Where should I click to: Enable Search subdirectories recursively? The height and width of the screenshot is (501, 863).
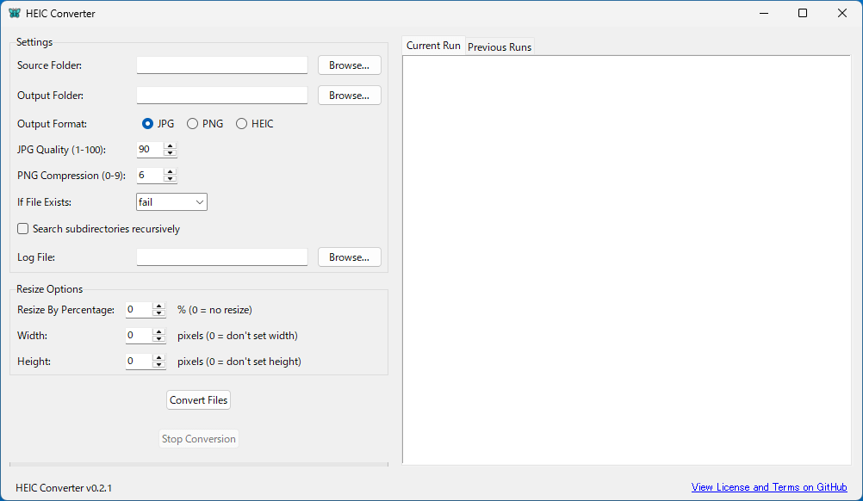pos(23,229)
